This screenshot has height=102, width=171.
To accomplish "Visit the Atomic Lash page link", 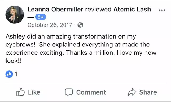I will [x=132, y=9].
